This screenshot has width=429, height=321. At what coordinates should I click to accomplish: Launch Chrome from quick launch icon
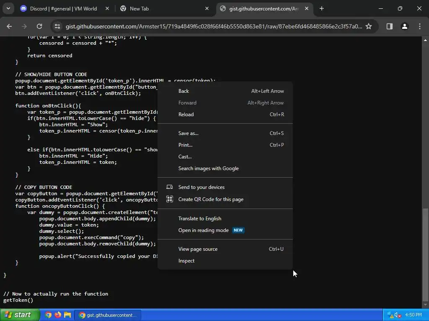[x=48, y=315]
